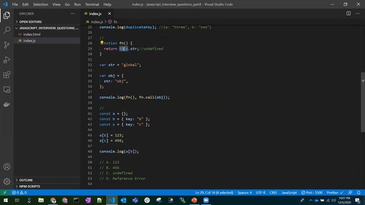Click the volume icon in system tray
365x205 pixels.
point(334,200)
